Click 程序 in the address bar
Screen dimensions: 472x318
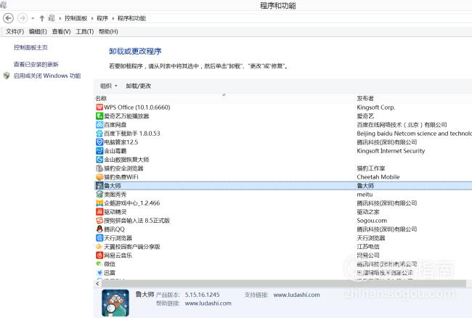click(102, 18)
